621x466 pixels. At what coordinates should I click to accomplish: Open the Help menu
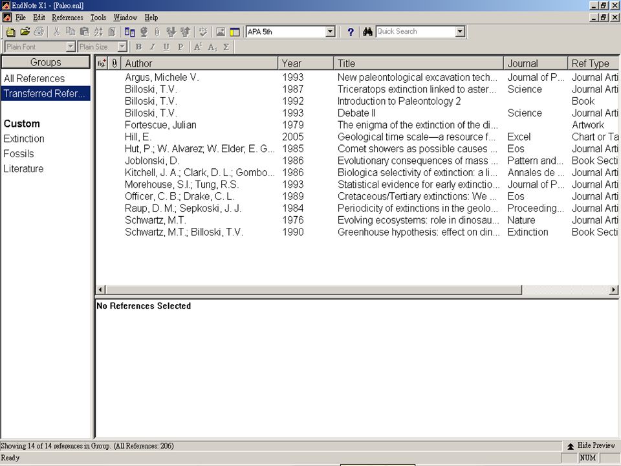pyautogui.click(x=151, y=17)
